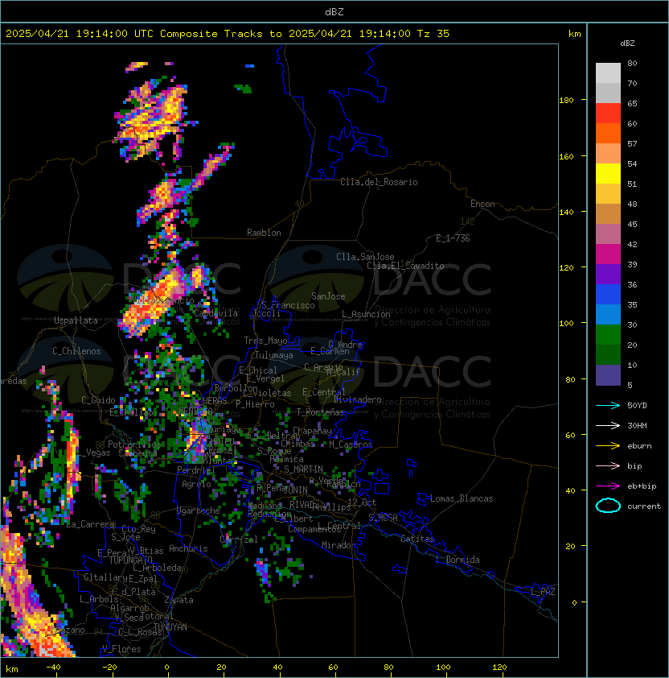
Task: Click the '12_Oct' map label
Action: [x=362, y=502]
